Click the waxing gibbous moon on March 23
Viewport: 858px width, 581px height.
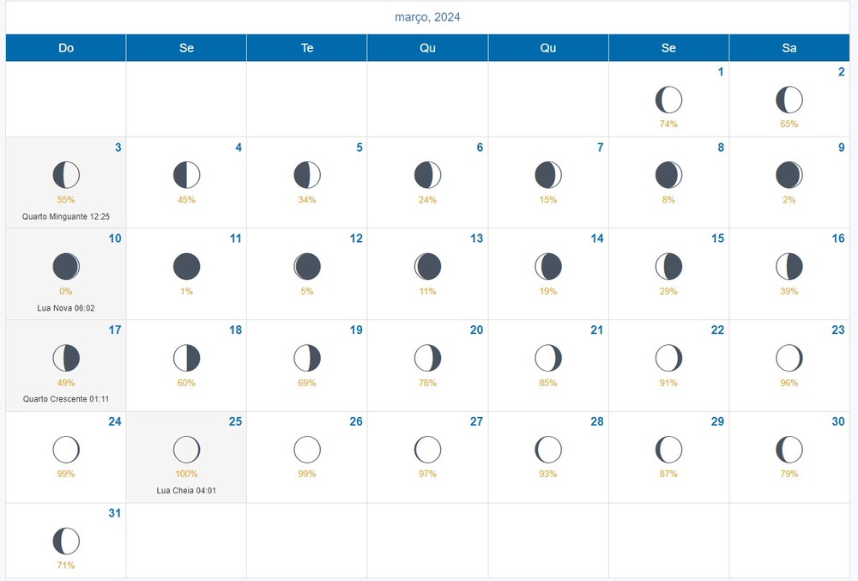point(789,357)
